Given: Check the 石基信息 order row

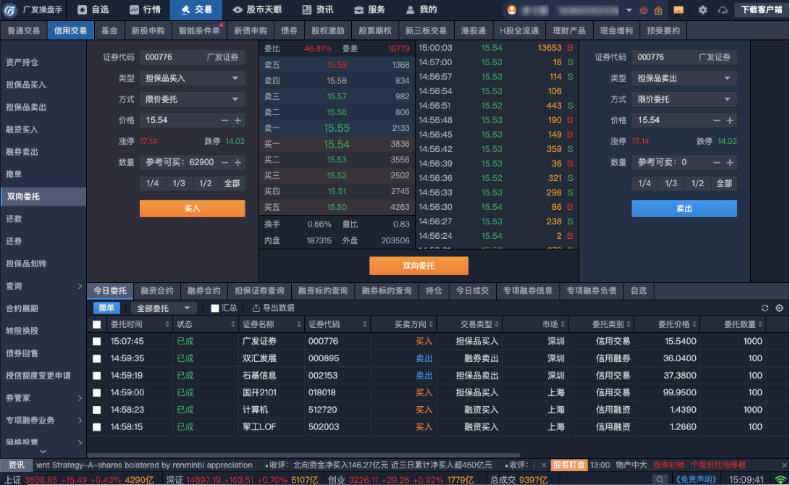Looking at the screenshot, I should 97,376.
